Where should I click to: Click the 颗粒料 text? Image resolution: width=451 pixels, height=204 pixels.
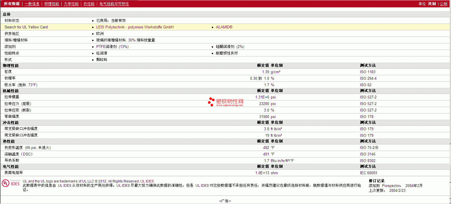[x=102, y=60]
